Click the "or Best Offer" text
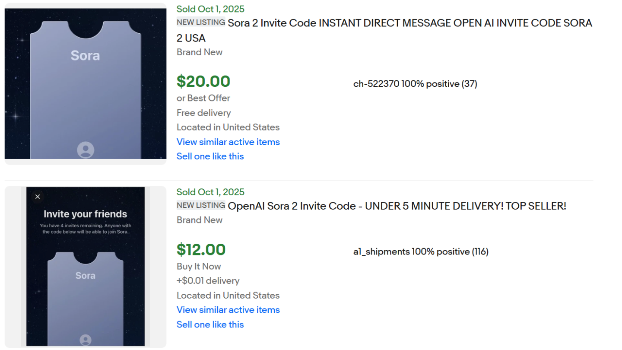The width and height of the screenshot is (622, 350). point(203,98)
